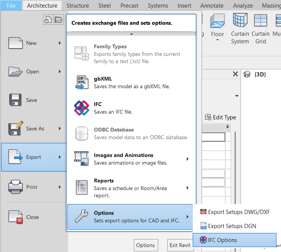Image resolution: width=281 pixels, height=252 pixels.
Task: Expand the Options submenu arrow
Action: 187,217
